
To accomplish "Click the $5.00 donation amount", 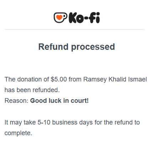I will click(x=59, y=79).
